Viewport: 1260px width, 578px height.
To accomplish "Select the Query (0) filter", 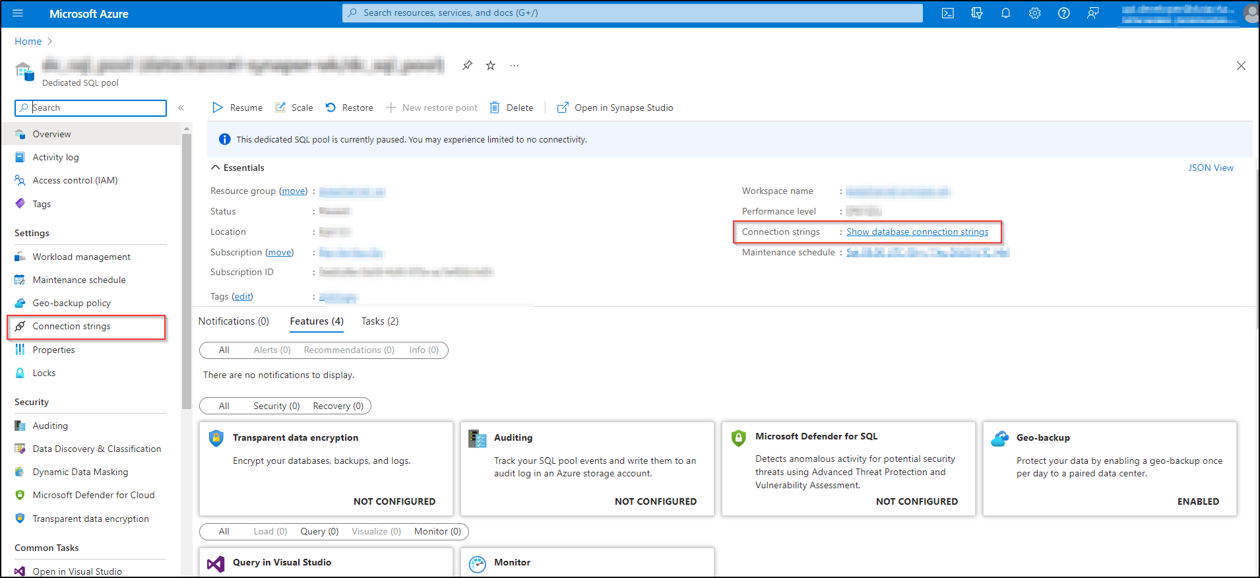I will click(x=319, y=531).
